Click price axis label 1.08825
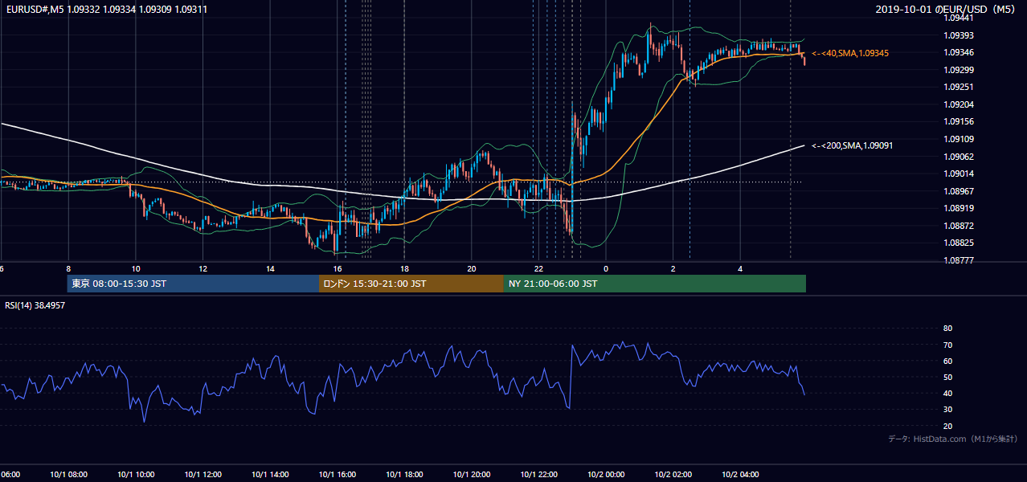Screen dimensions: 1027x482 pyautogui.click(x=958, y=243)
